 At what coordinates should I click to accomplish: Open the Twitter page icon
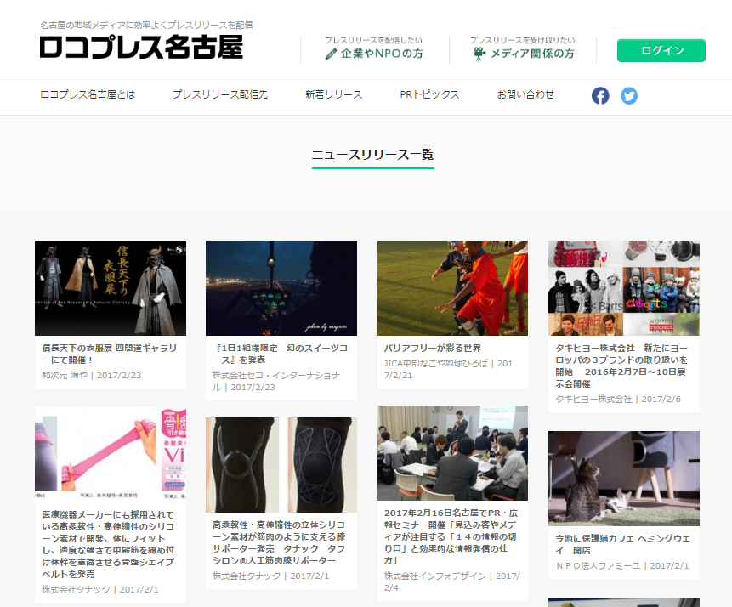[x=629, y=95]
